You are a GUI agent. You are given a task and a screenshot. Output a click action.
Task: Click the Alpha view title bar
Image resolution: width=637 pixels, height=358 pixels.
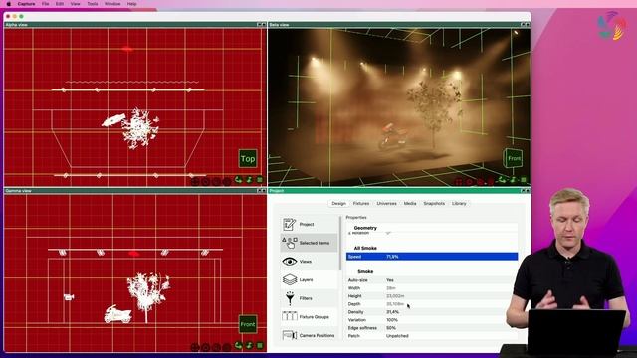(x=135, y=25)
